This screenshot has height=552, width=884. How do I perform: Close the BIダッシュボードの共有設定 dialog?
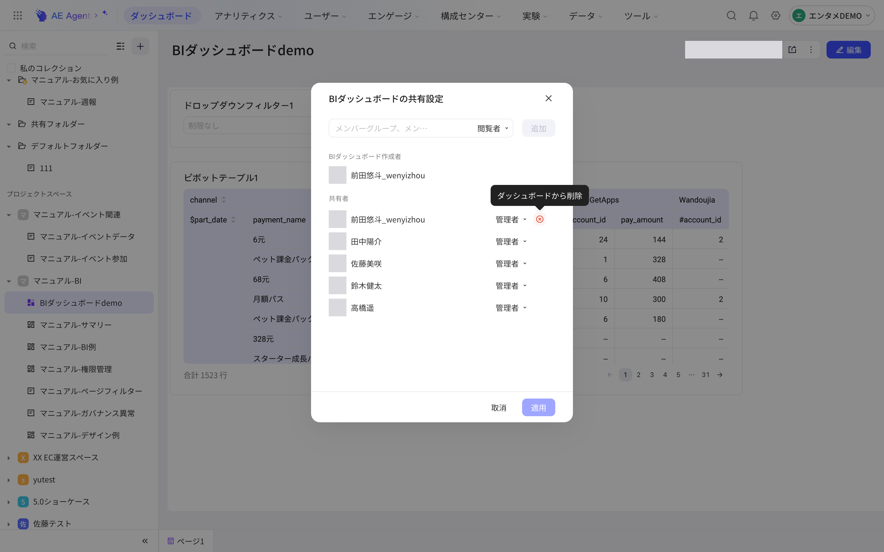tap(548, 99)
